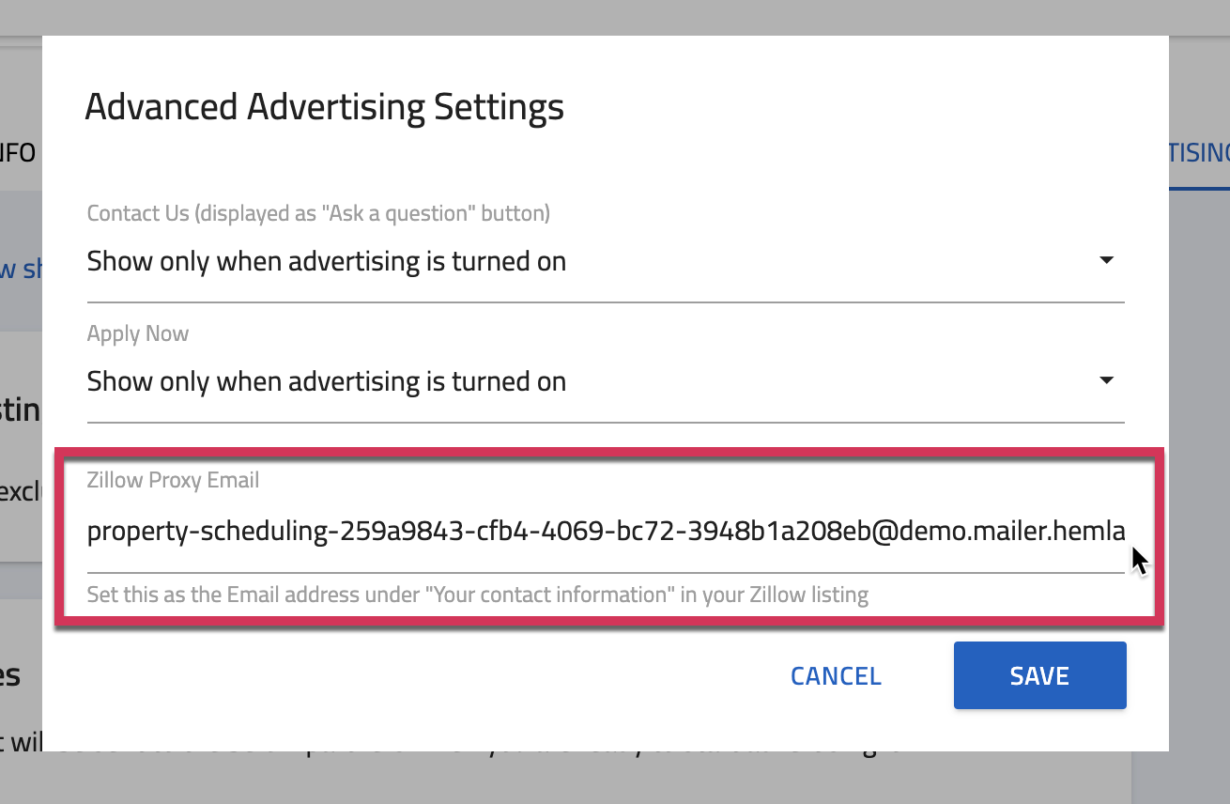Switch to the partially visible ADVERTISING tab
This screenshot has height=804, width=1230.
(1199, 153)
